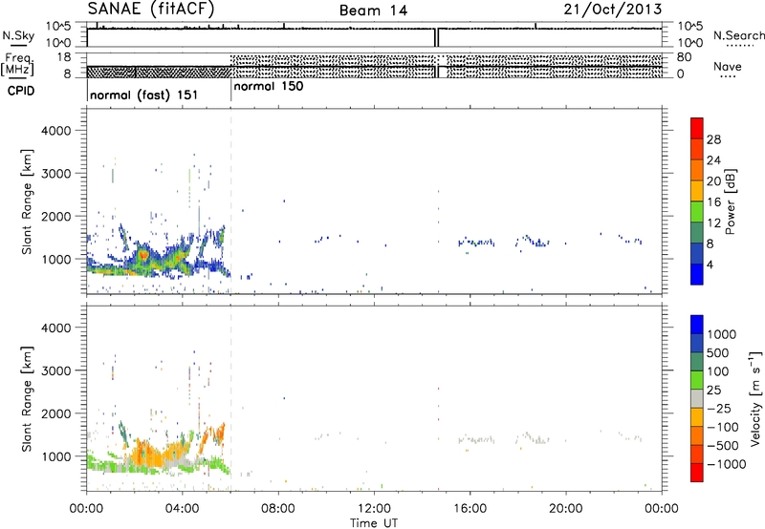
Task: Click the 500 value on Velocity colorbar
Action: tap(717, 353)
